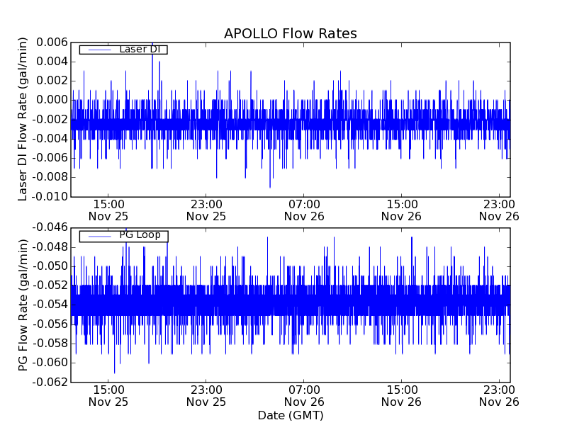567x425 pixels.
Task: Click the -0.004 tick label on top plot
Action: pos(50,139)
